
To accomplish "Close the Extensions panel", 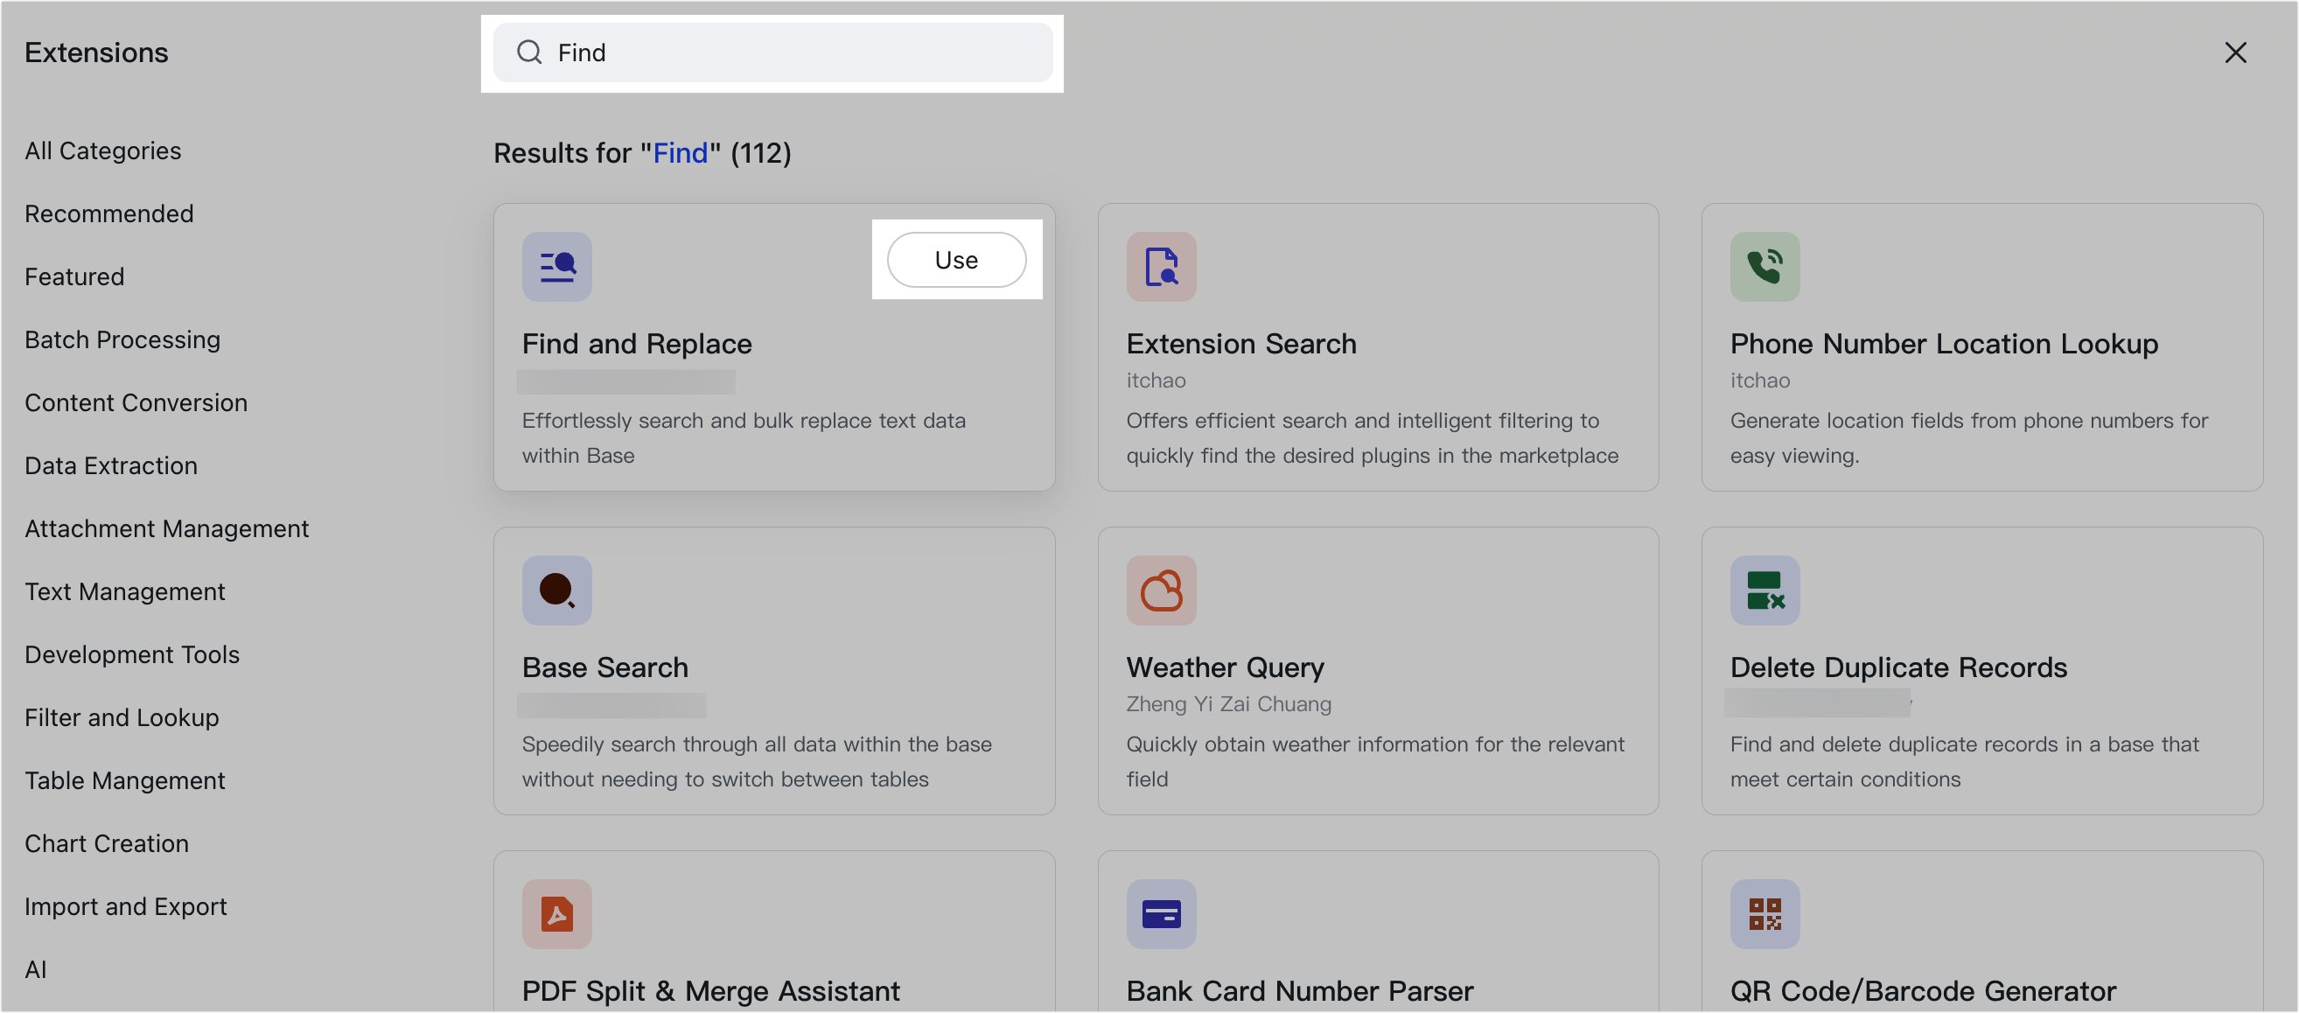I will point(2235,52).
